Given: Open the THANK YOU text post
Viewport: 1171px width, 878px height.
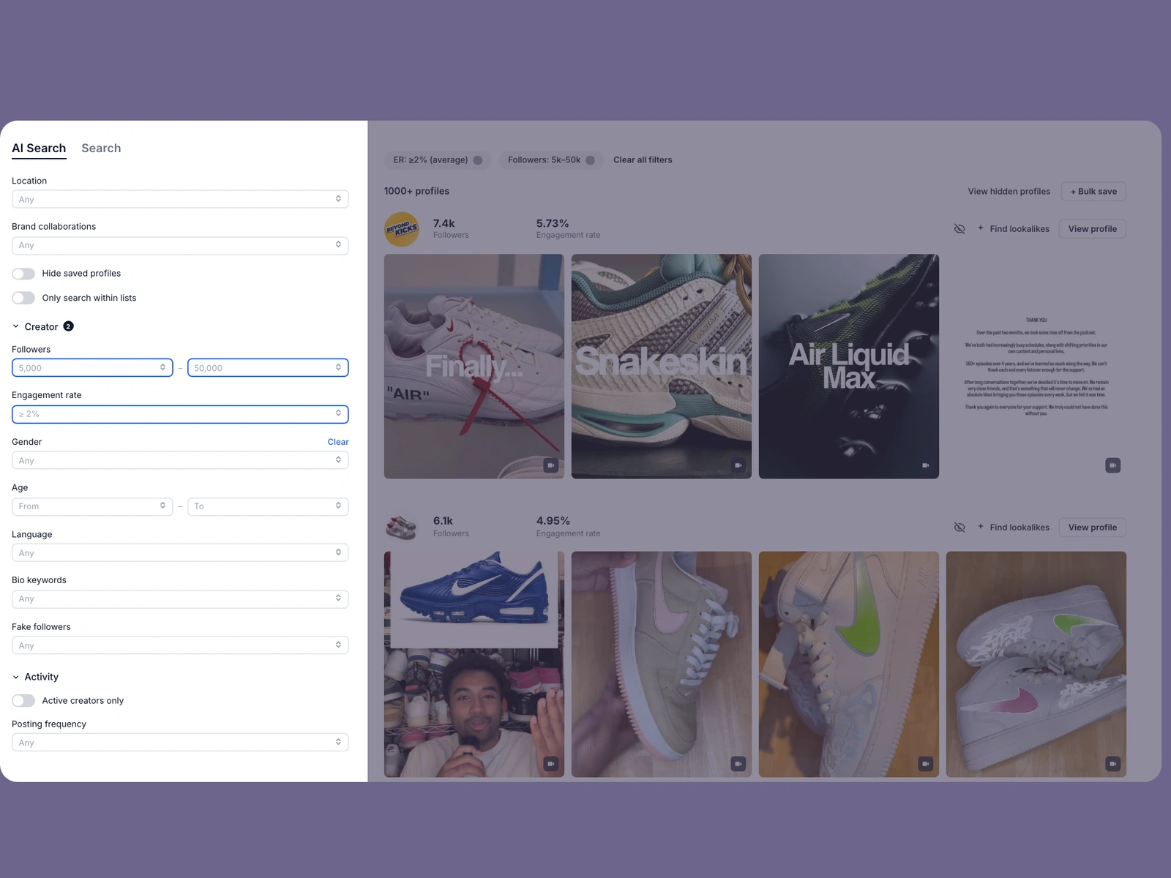Looking at the screenshot, I should click(1036, 366).
